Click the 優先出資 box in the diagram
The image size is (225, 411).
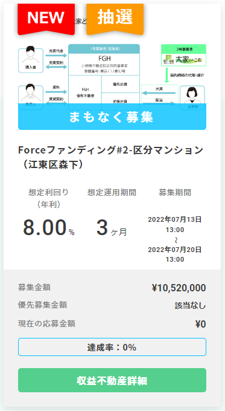click(x=121, y=84)
